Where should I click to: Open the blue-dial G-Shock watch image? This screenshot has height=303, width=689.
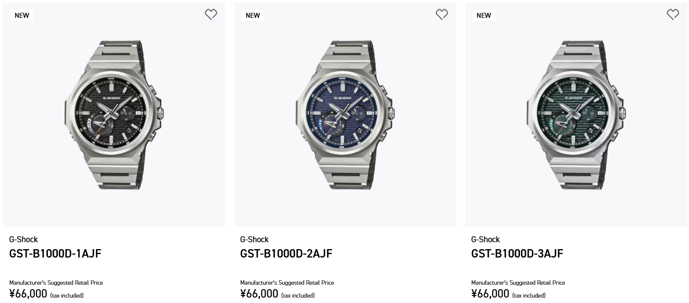345,115
